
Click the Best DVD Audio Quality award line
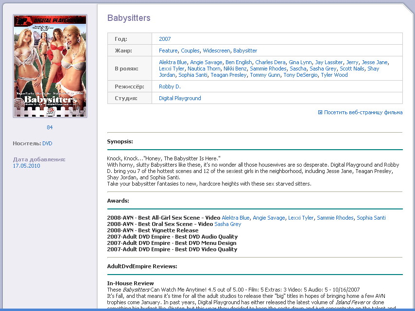(x=173, y=237)
